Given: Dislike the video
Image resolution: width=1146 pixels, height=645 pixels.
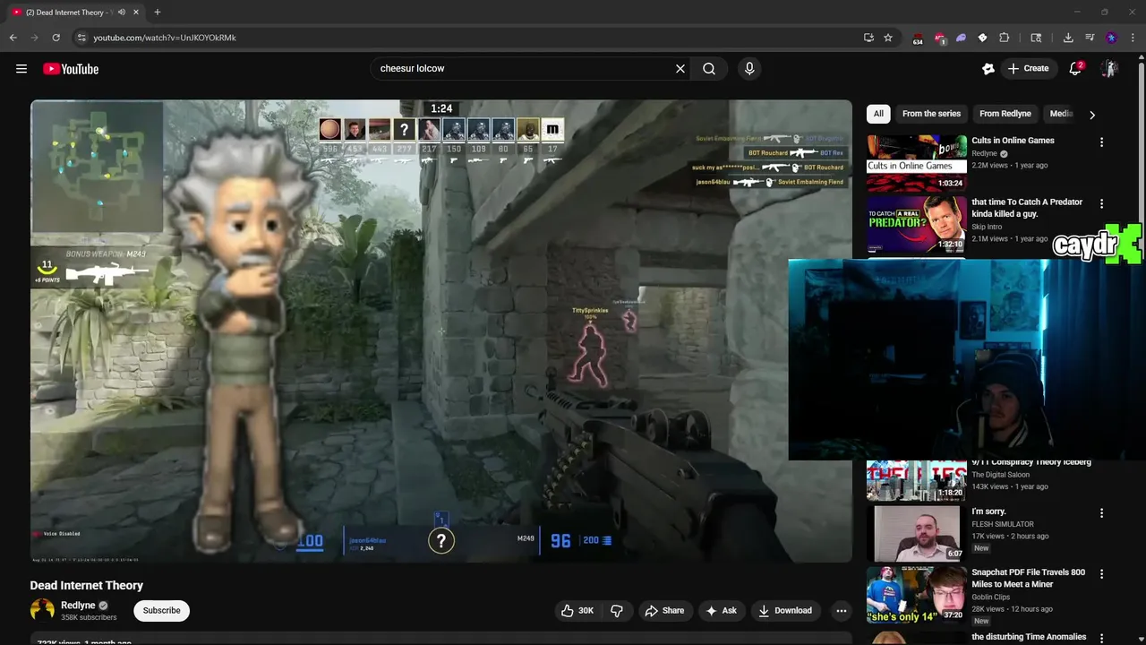Looking at the screenshot, I should pos(617,610).
